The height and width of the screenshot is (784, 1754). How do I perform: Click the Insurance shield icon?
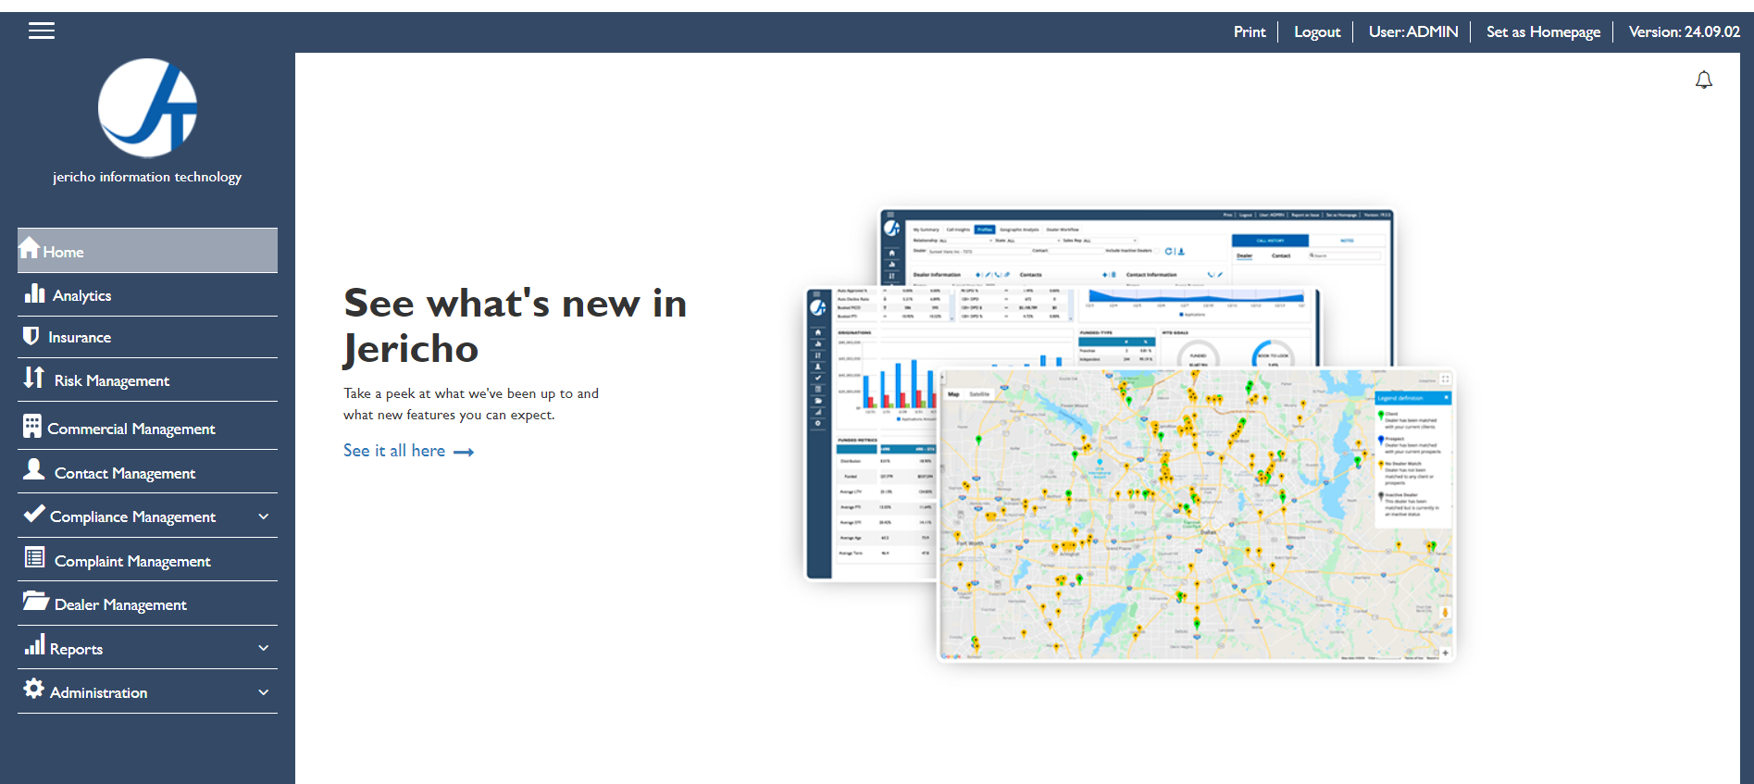point(31,336)
